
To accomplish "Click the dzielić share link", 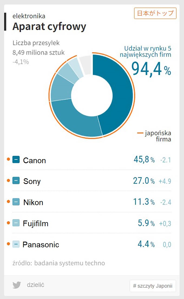I will (x=35, y=285).
